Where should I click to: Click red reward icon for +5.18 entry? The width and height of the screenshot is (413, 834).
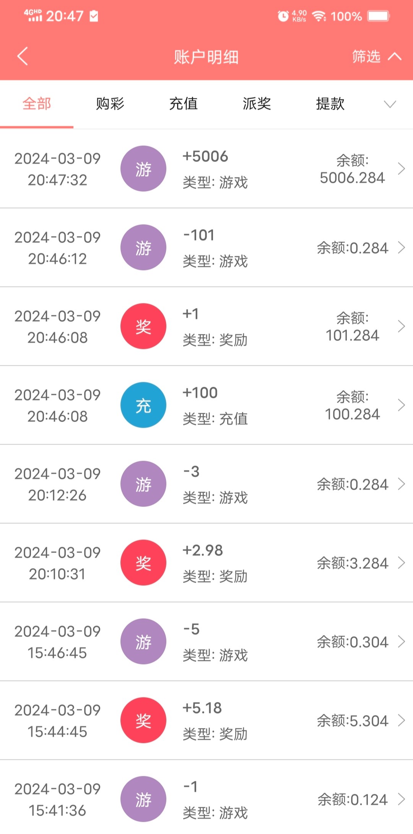143,720
